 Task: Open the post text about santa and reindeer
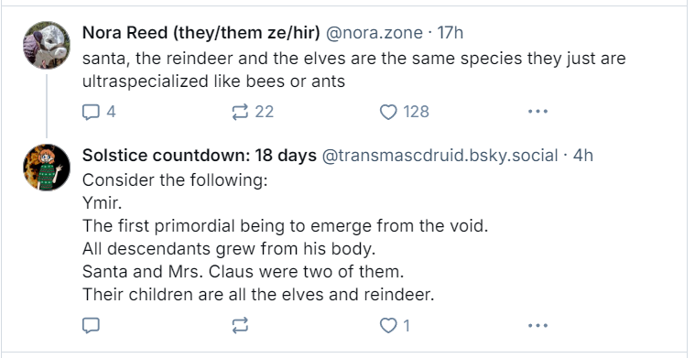click(x=353, y=70)
